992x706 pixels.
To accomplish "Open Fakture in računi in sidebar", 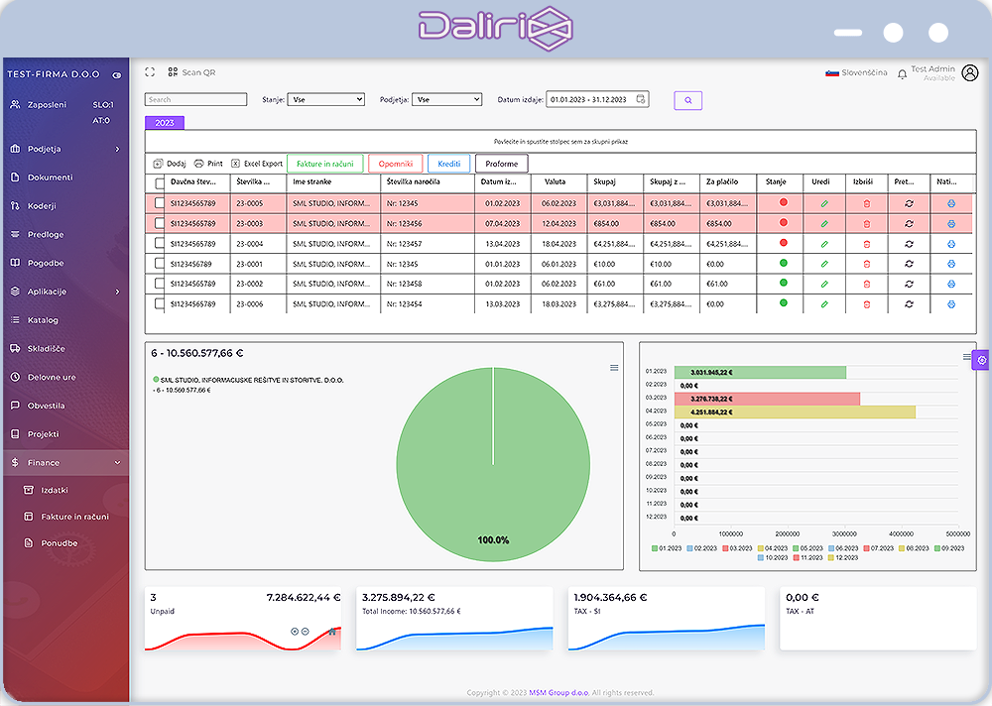I will pyautogui.click(x=74, y=517).
